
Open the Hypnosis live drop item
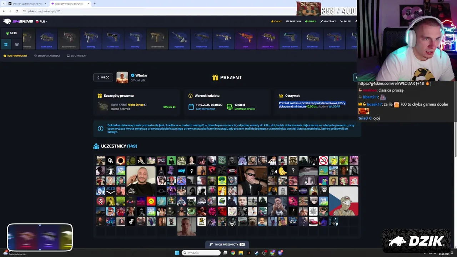pos(179,40)
